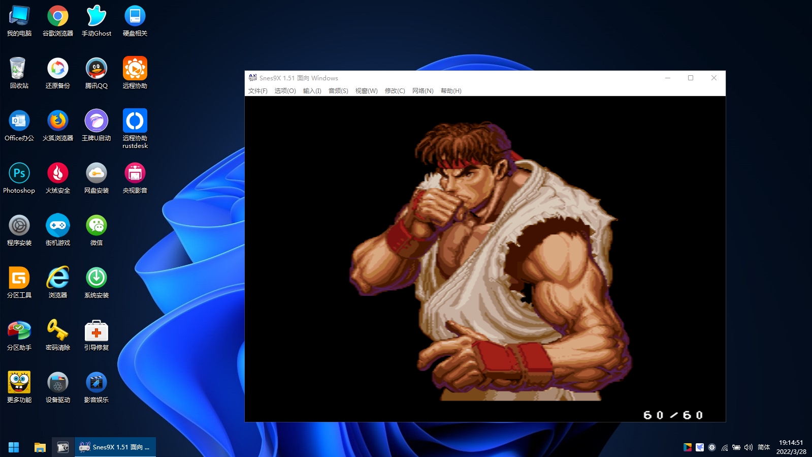This screenshot has height=457, width=812.
Task: Select the 远程协助 rustdesk icon
Action: [135, 129]
